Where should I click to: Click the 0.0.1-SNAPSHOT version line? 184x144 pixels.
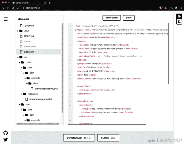tap(96, 71)
